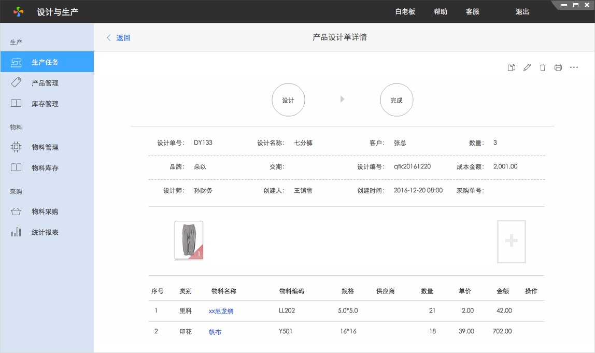The width and height of the screenshot is (595, 353).
Task: Open 生产任务 in the sidebar
Action: (45, 62)
